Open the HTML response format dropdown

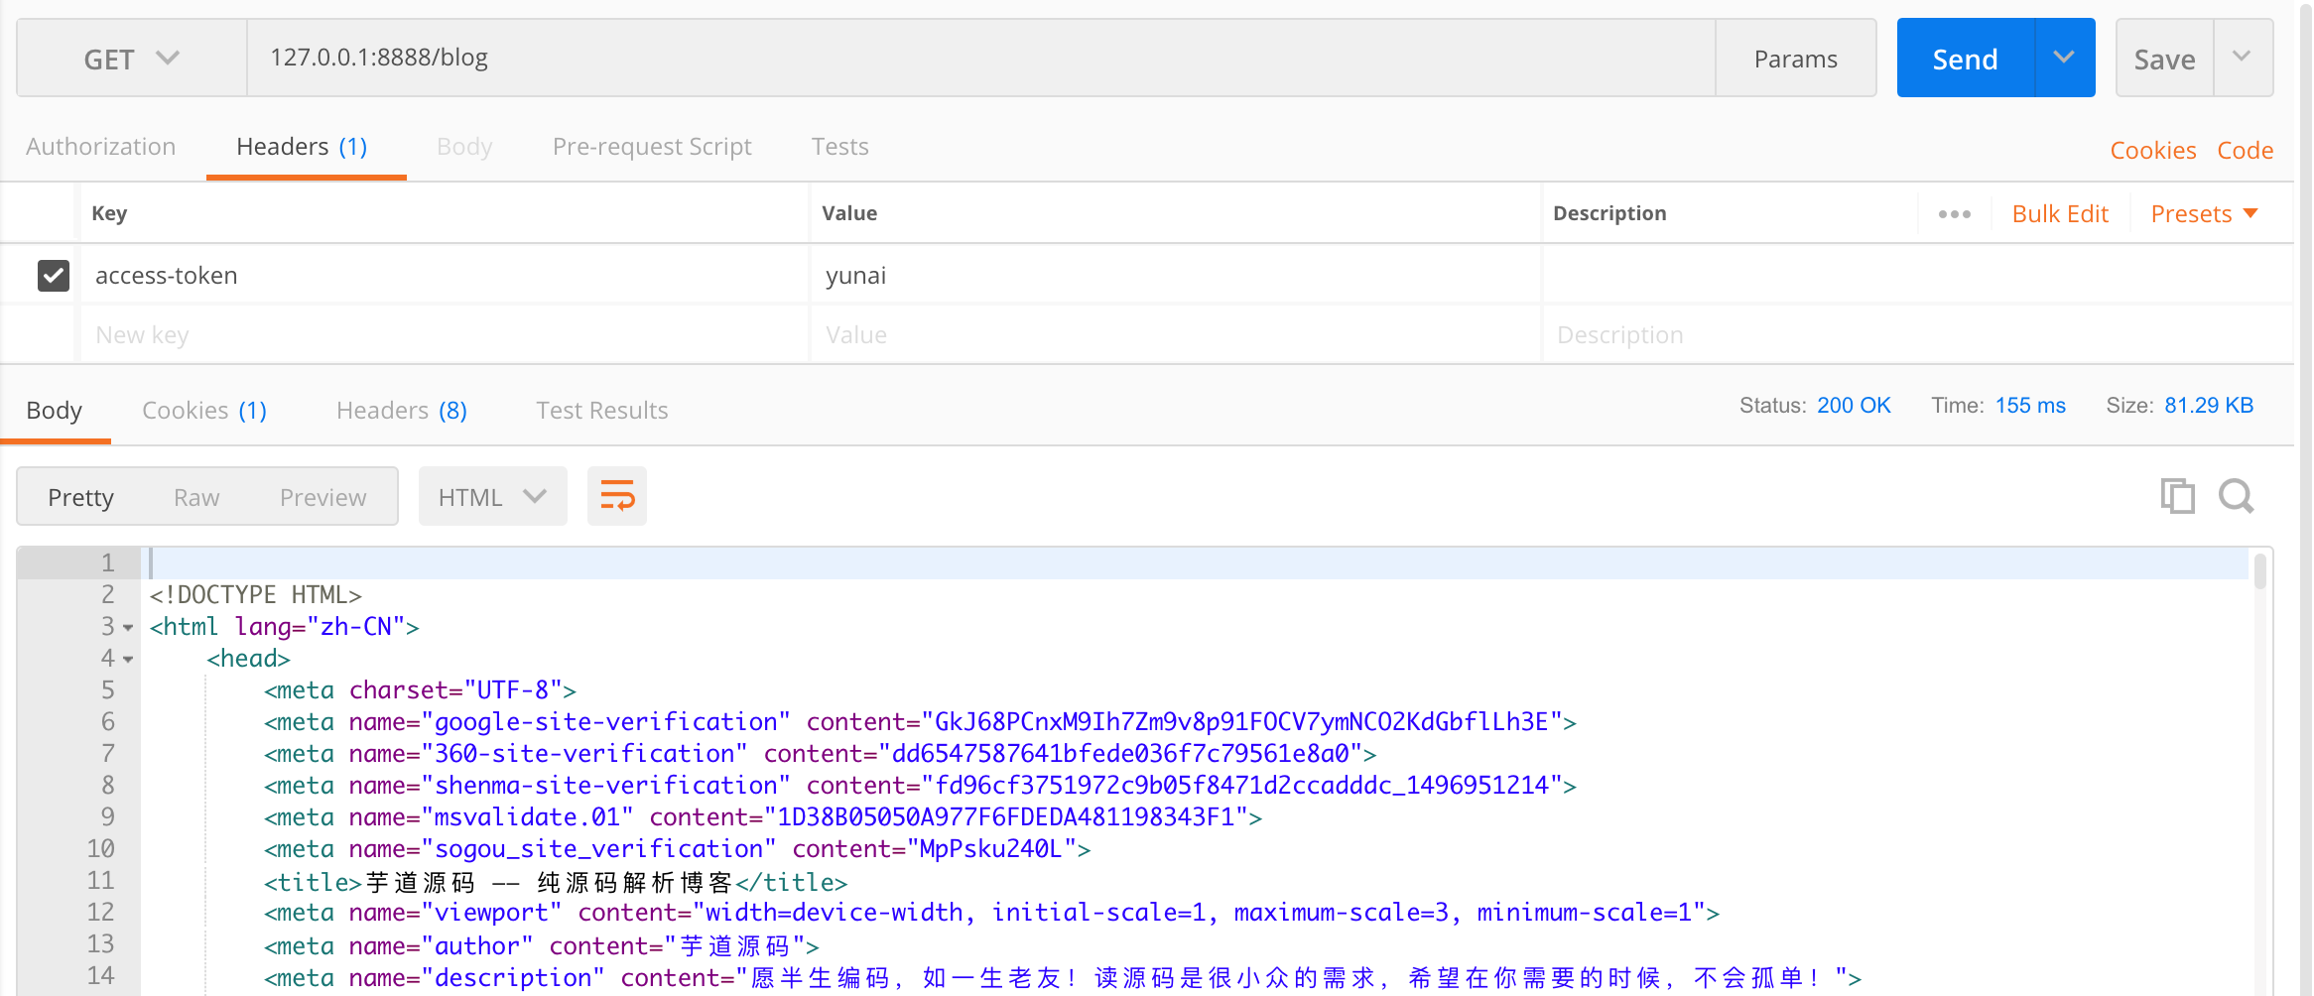[492, 496]
